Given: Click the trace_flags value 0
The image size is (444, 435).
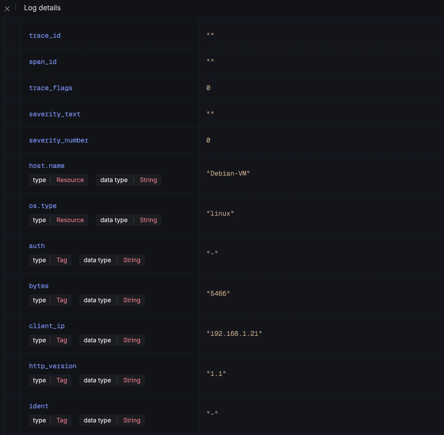Looking at the screenshot, I should [208, 88].
